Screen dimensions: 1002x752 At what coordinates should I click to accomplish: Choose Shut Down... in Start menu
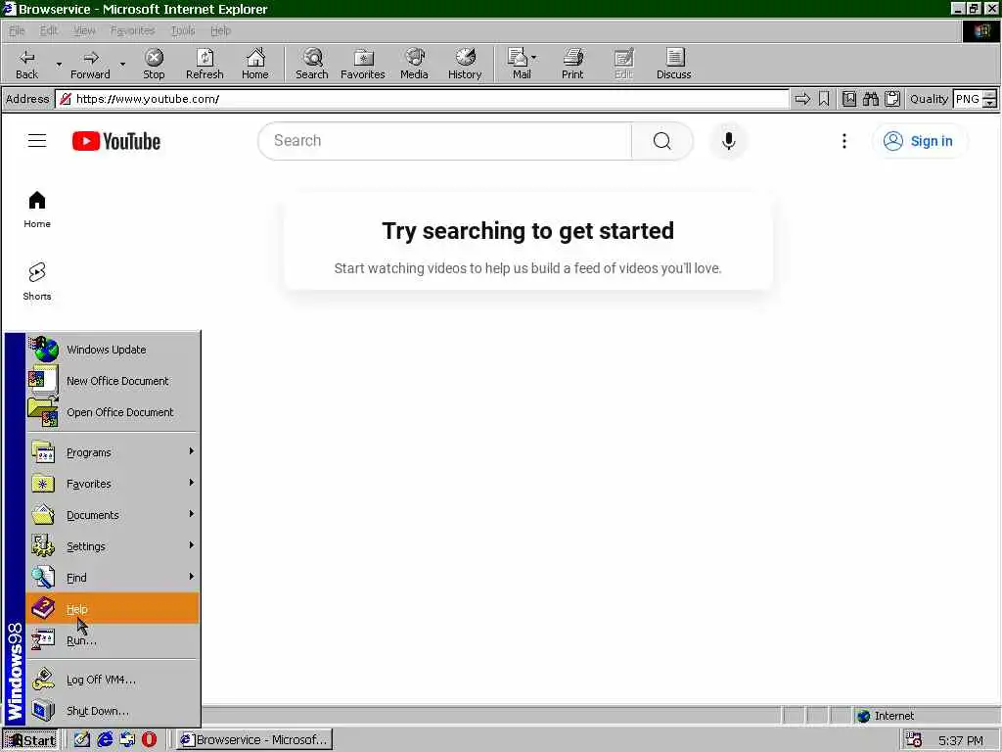pyautogui.click(x=113, y=711)
